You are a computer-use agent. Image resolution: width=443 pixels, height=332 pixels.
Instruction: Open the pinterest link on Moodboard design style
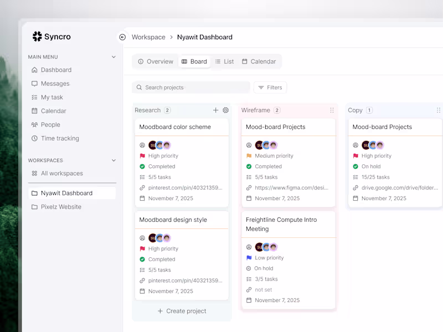coord(186,281)
